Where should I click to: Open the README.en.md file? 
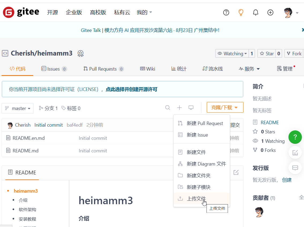click(x=28, y=138)
